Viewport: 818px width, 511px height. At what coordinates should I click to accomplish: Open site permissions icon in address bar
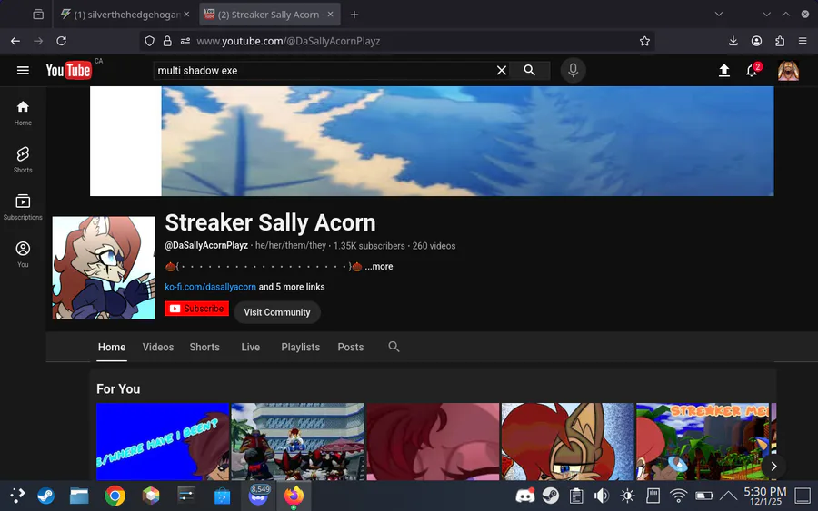(185, 41)
